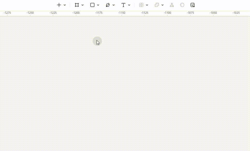This screenshot has width=250, height=151.
Task: Click the greyed-out Boolean operations icon
Action: coord(157,5)
